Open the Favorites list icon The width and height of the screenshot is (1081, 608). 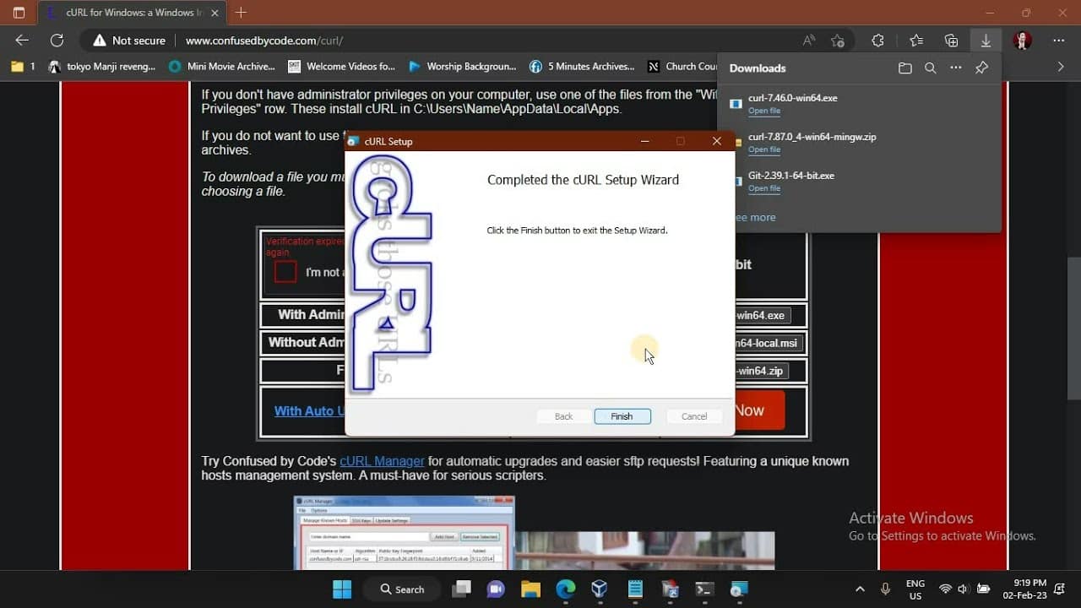click(915, 40)
